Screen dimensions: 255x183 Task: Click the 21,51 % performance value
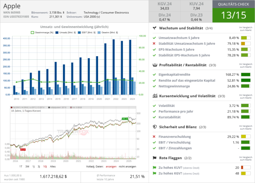pos(137,176)
